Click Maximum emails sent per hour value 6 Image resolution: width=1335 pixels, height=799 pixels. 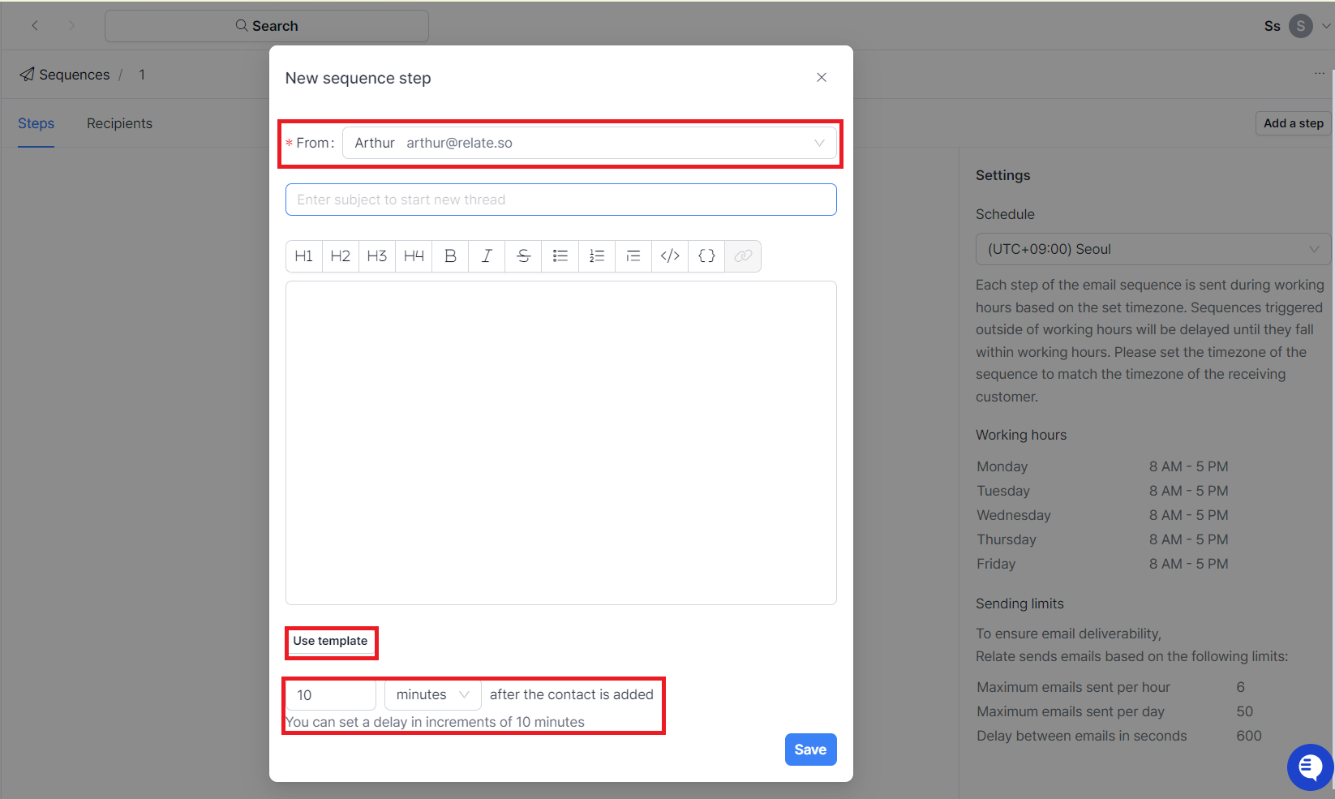tap(1240, 687)
